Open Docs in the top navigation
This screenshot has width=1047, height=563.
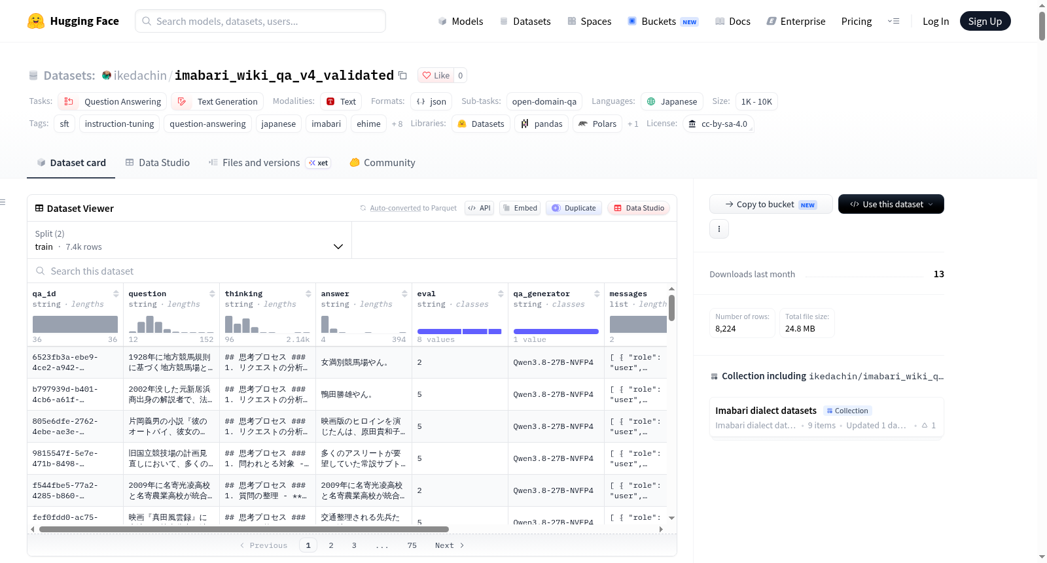[733, 21]
